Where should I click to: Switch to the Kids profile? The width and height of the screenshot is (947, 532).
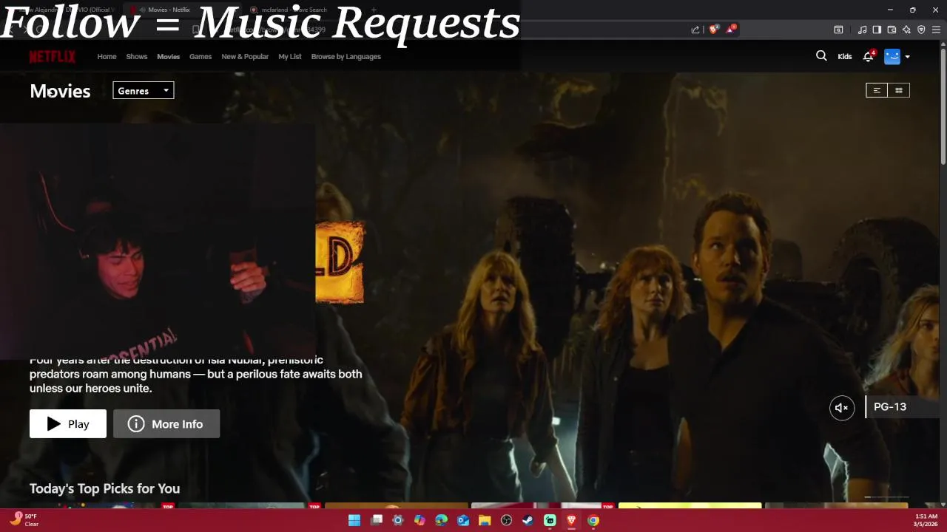coord(845,56)
